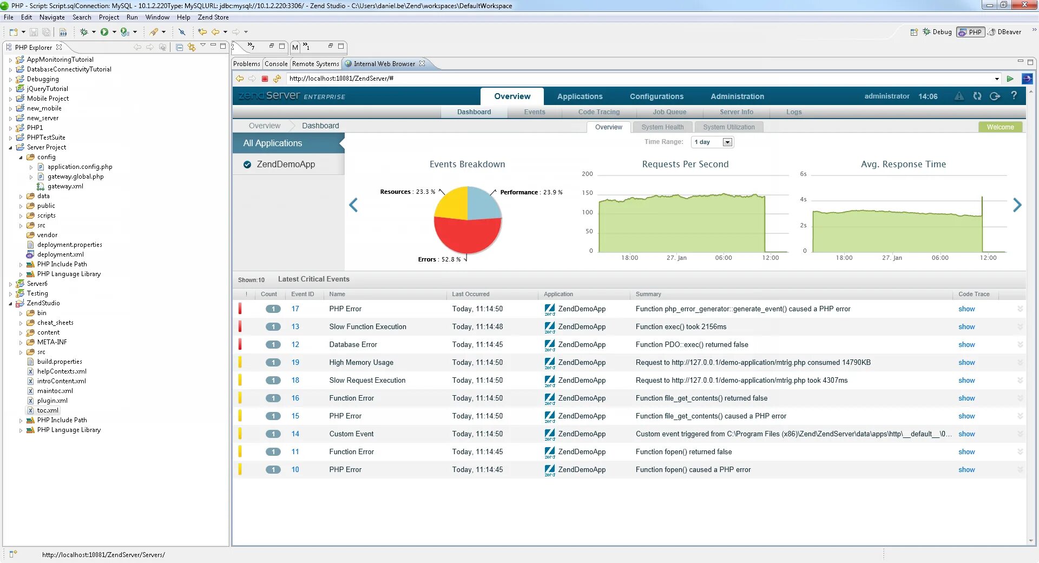Click Collapse All in PHP Explorer
Screen dimensions: 1039x563
click(180, 48)
